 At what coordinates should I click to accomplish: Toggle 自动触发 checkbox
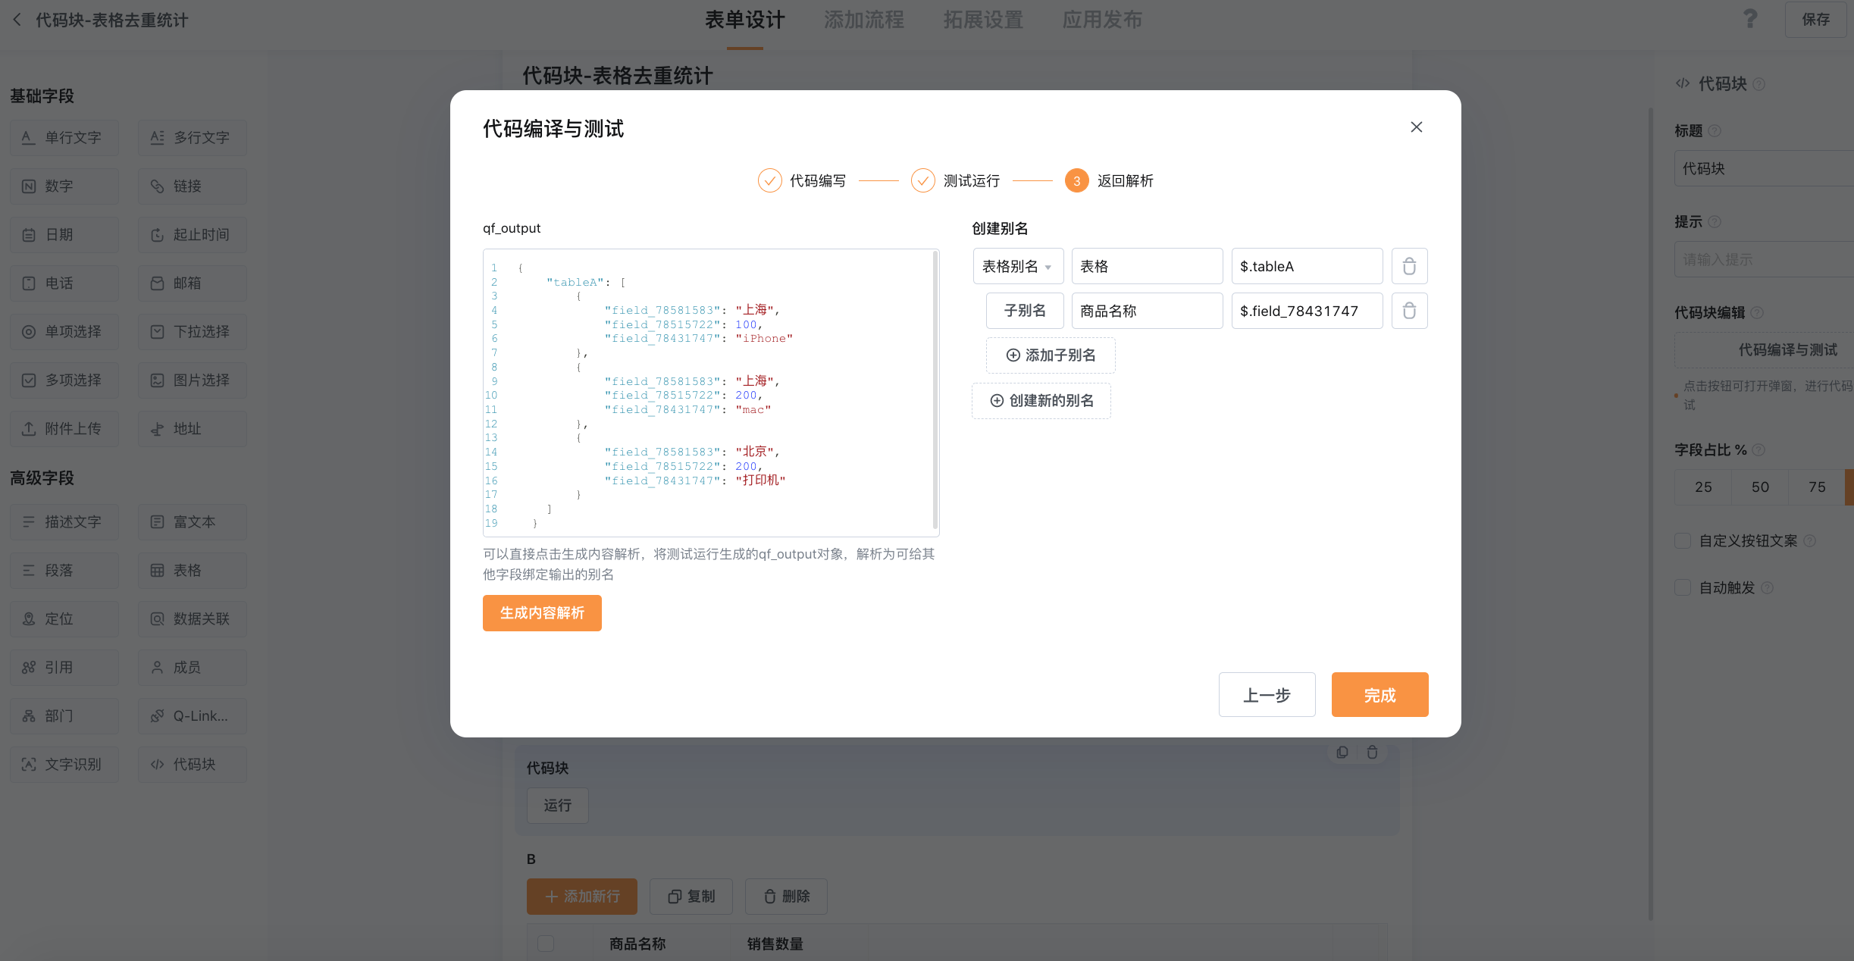point(1683,587)
